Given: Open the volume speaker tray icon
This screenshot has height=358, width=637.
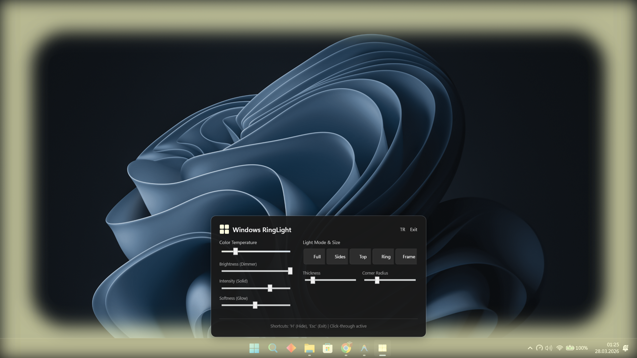Looking at the screenshot, I should [549, 348].
